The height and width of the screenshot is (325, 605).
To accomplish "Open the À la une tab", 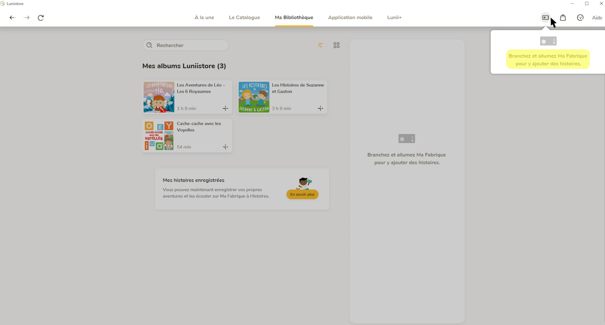I will (204, 17).
